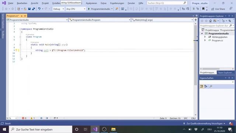Click the Alphabetical sort icon in Eigenschaften

(206, 86)
